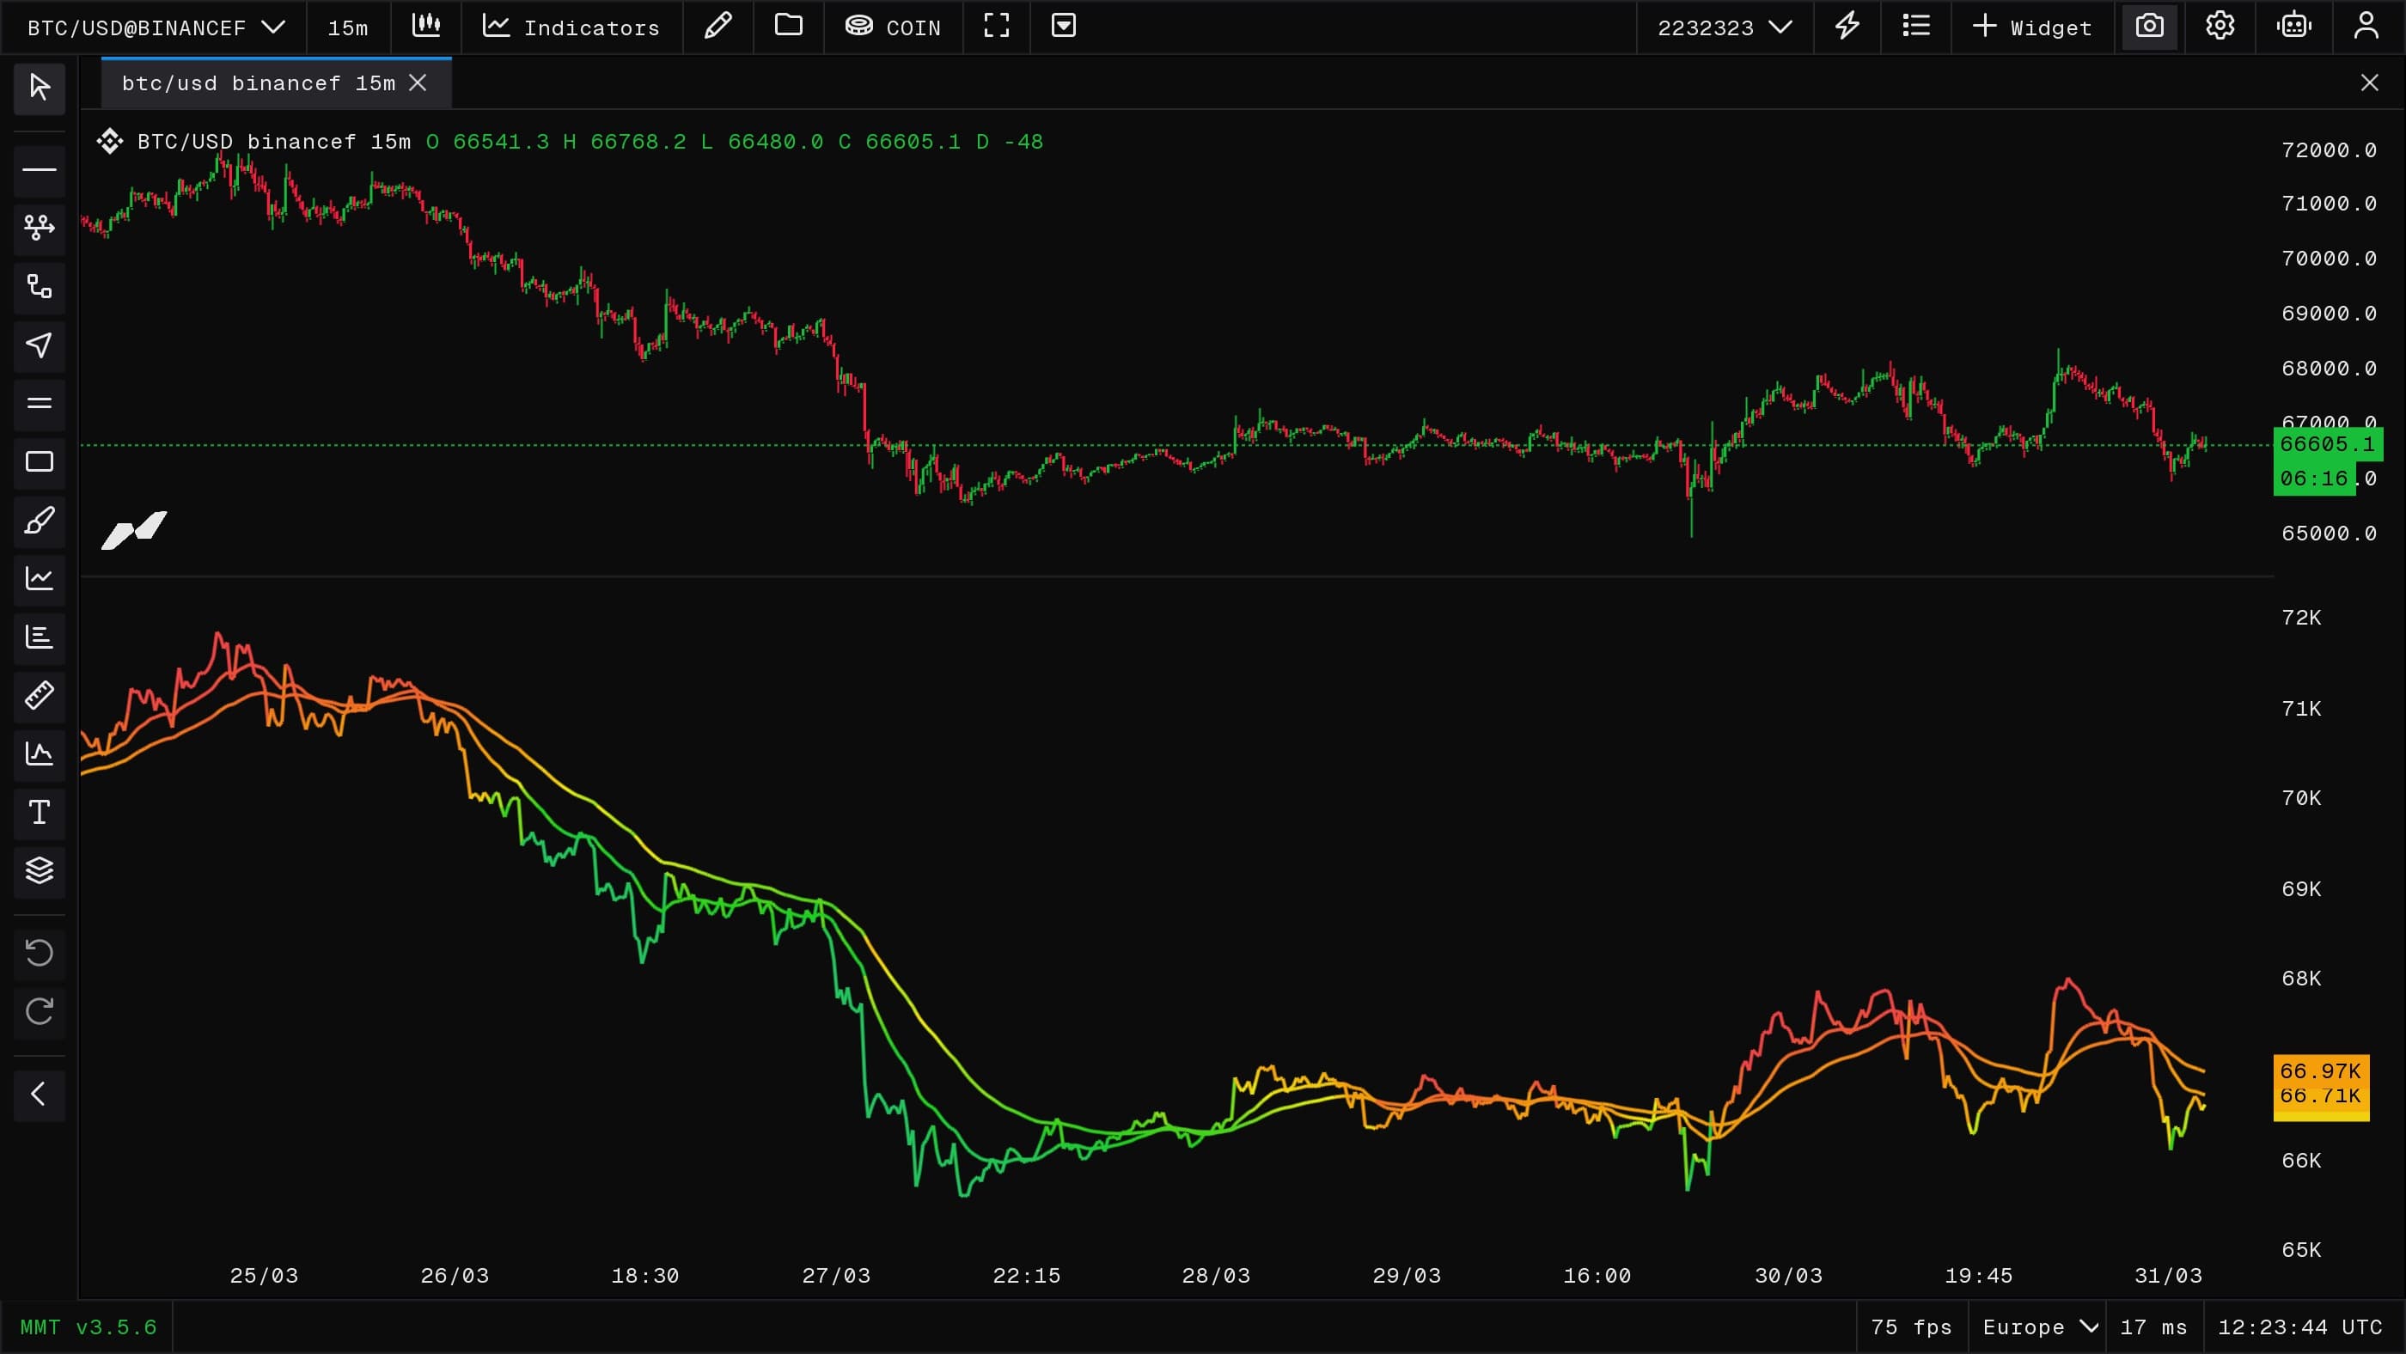Collapse the left drawing toolbar
Image resolution: width=2406 pixels, height=1354 pixels.
(x=40, y=1095)
